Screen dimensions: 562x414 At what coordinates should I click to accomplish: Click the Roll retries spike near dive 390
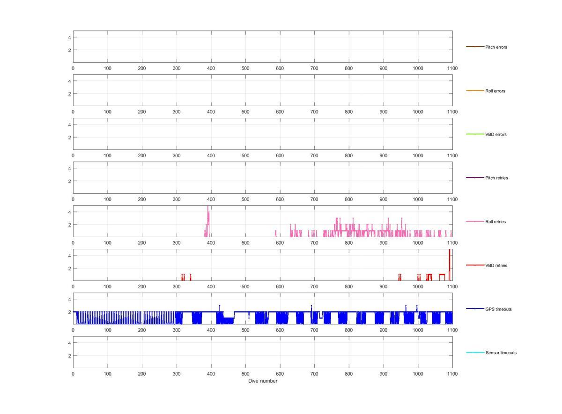point(207,221)
